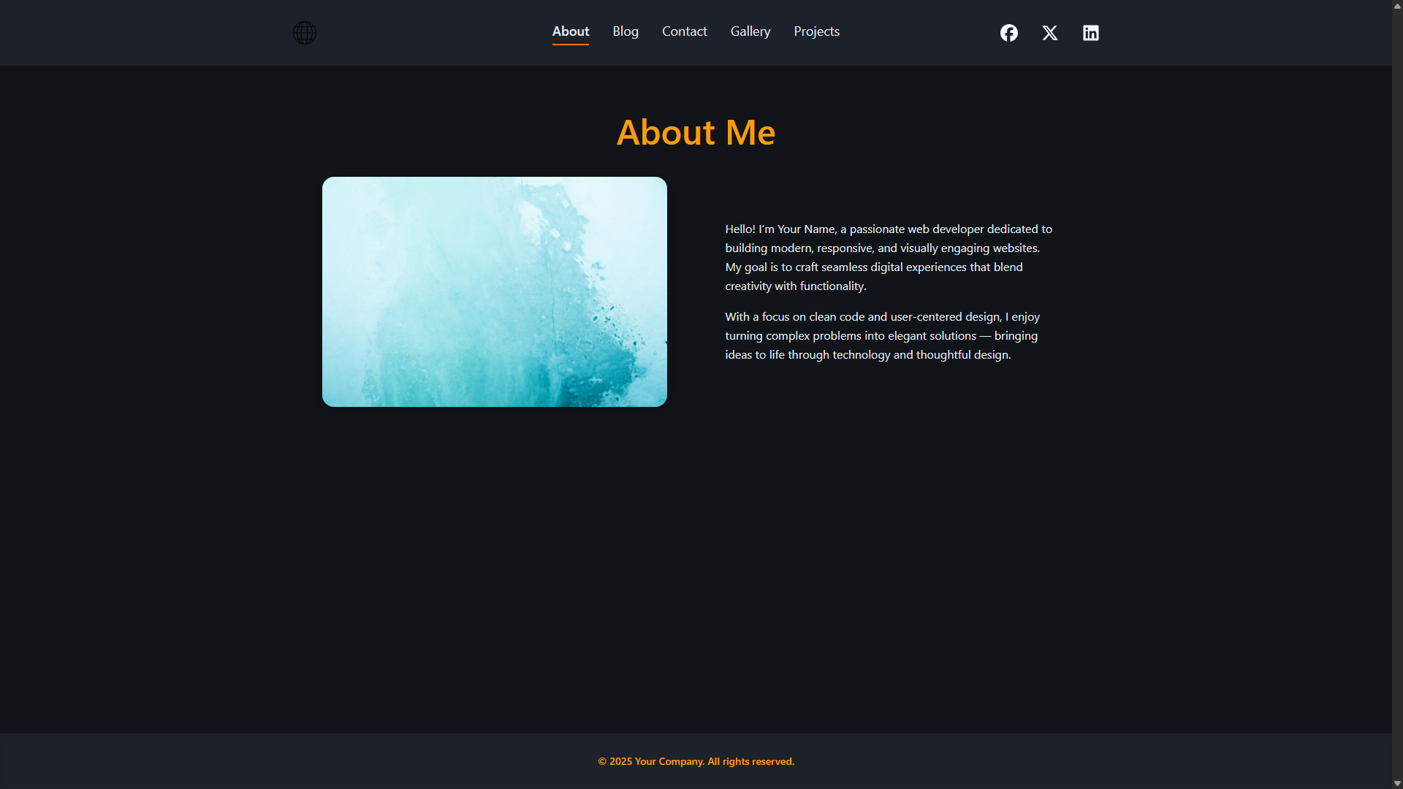Navigate to the Gallery page
This screenshot has width=1403, height=789.
pos(750,31)
